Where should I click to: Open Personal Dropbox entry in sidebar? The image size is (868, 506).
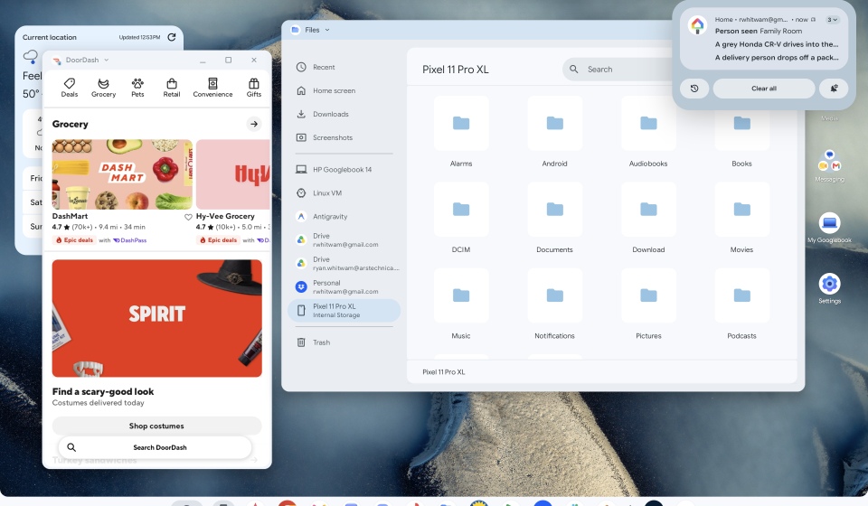(344, 287)
